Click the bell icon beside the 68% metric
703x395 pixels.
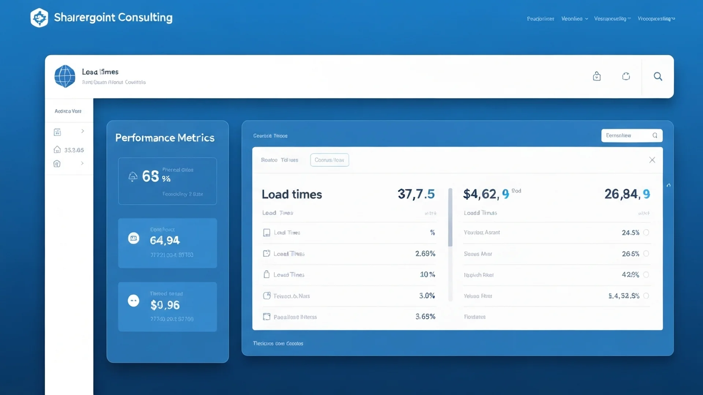point(133,176)
